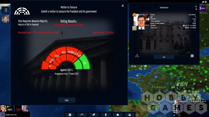Click the Sovereign France Front party label
This screenshot has width=209, height=117.
point(11,115)
